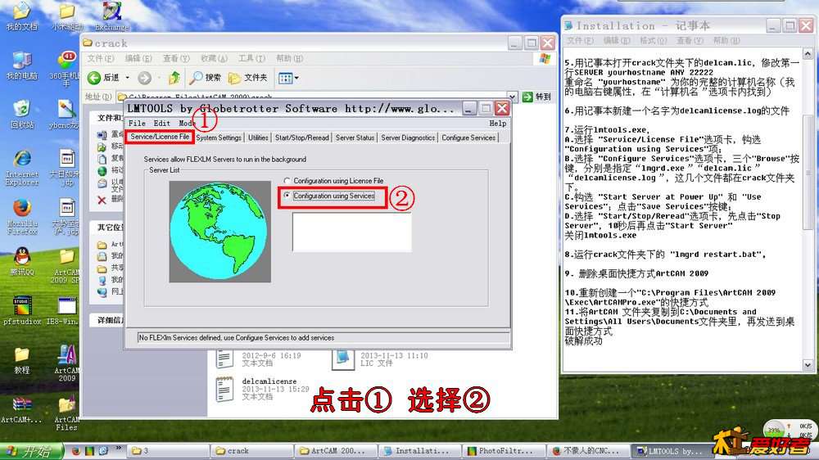819x460 pixels.
Task: Expand the address bar dropdown in crack window
Action: point(513,97)
